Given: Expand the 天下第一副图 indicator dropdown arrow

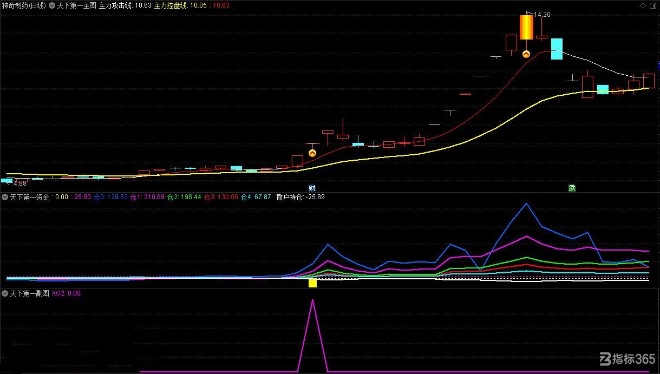Looking at the screenshot, I should [5, 293].
